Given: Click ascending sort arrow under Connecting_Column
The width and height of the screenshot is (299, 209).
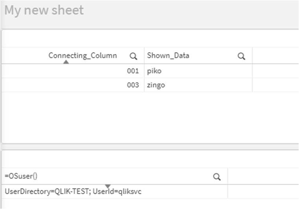Looking at the screenshot, I should click(66, 62).
